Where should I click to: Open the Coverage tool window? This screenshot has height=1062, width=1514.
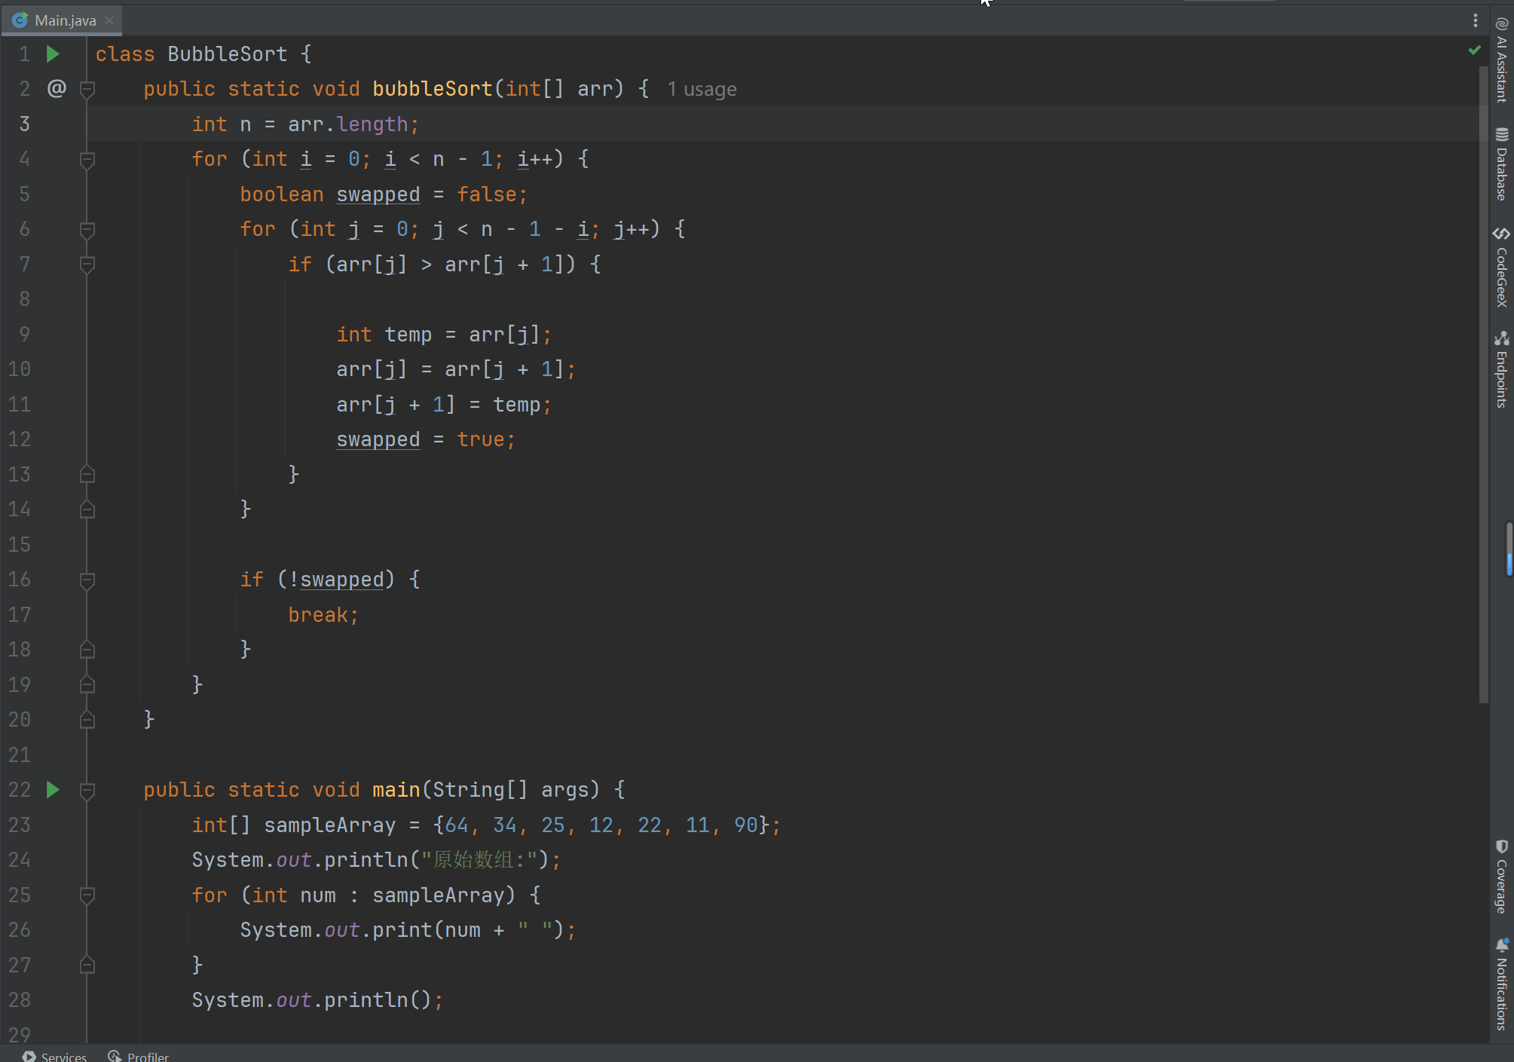[x=1501, y=877]
